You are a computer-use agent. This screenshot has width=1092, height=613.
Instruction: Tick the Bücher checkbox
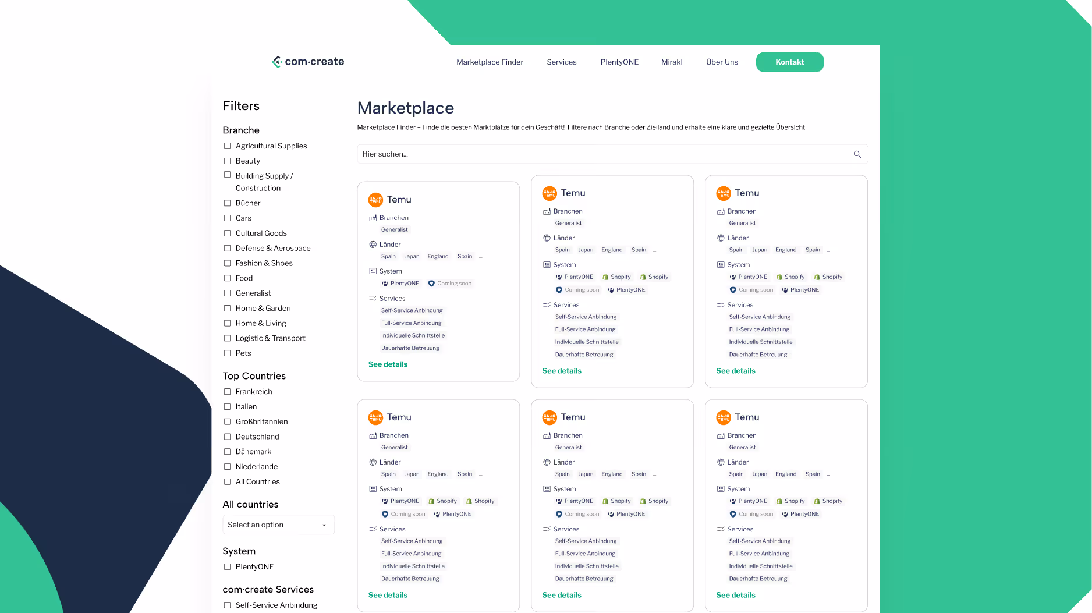(228, 203)
